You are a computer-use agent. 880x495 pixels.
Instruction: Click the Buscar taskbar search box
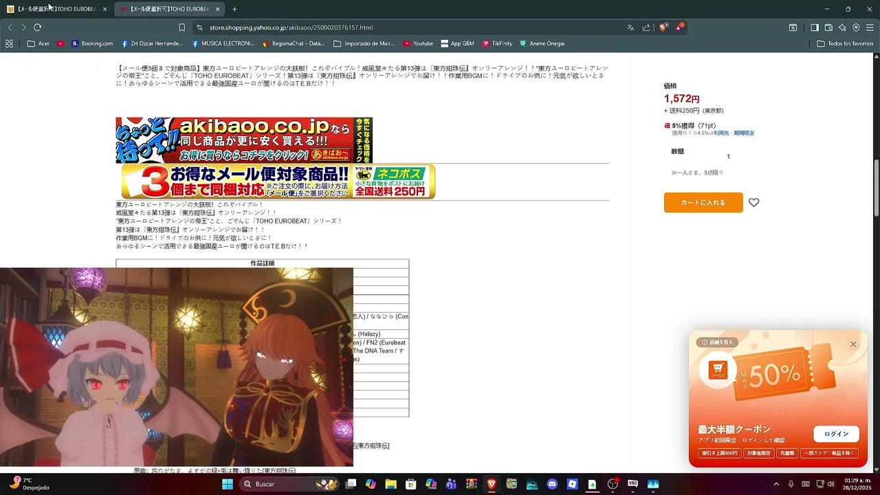click(289, 484)
